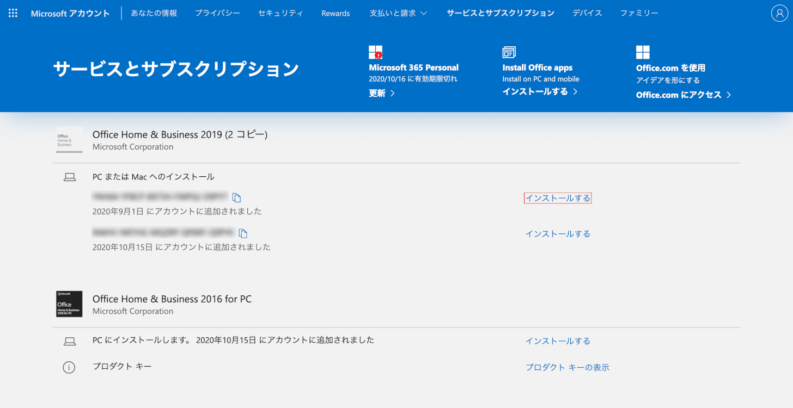Click インストールする for the 2020年10月15日 Office 2019 key
The height and width of the screenshot is (408, 793).
point(558,233)
